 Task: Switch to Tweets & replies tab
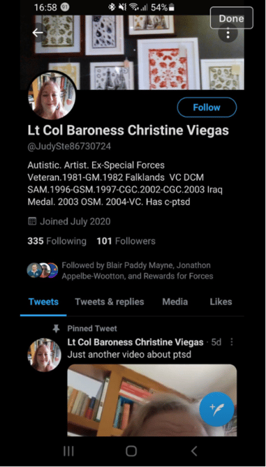coord(110,302)
